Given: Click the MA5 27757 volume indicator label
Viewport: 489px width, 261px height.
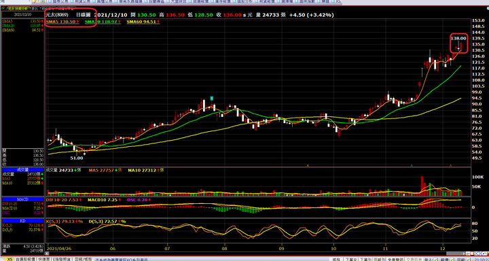Looking at the screenshot, I should click(105, 171).
